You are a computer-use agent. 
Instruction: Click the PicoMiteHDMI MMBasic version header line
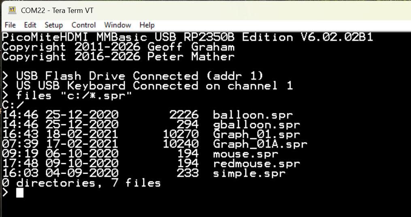187,37
